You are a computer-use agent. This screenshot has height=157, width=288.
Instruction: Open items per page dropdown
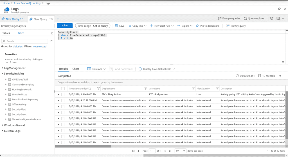tap(180, 151)
